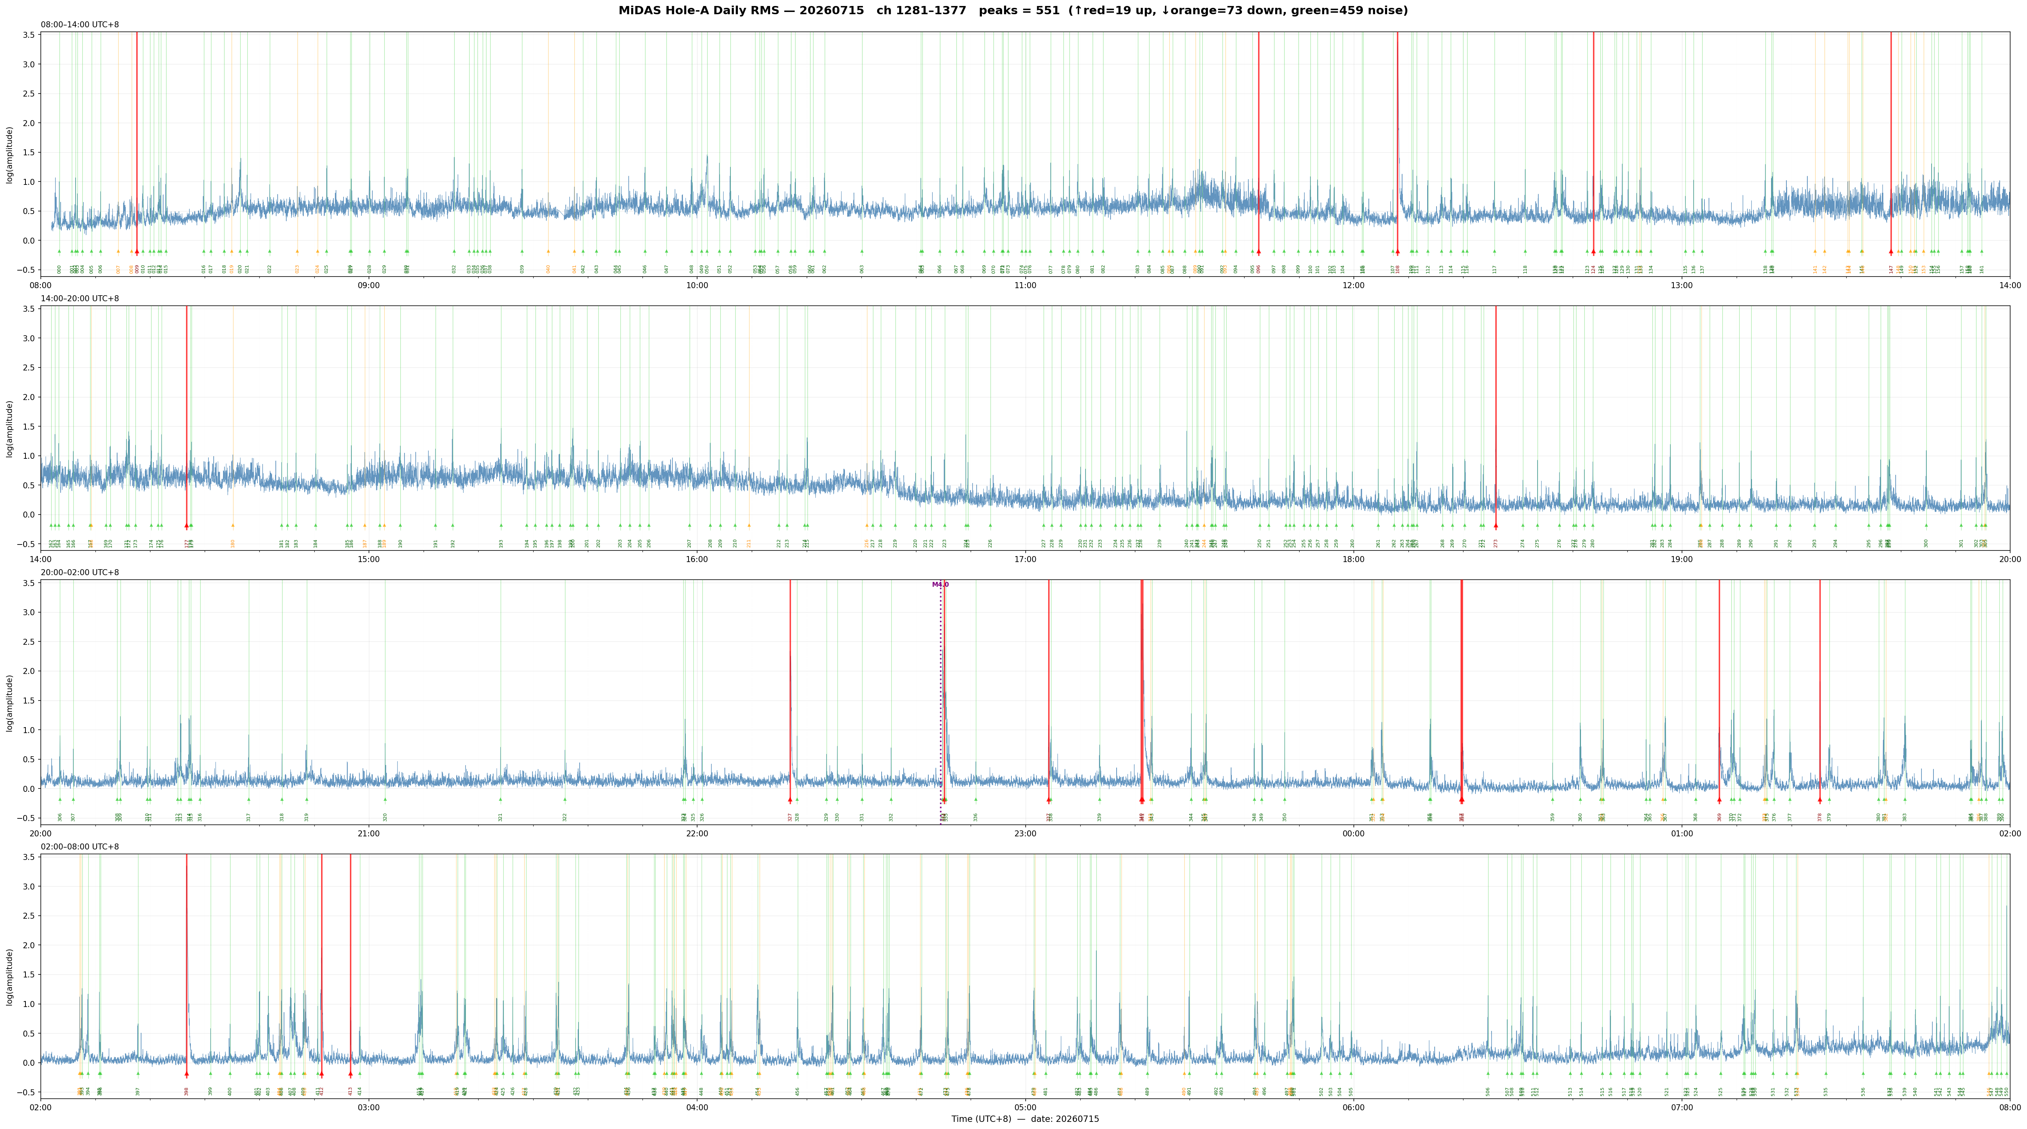Click the 00:00 time tick label

(1353, 833)
